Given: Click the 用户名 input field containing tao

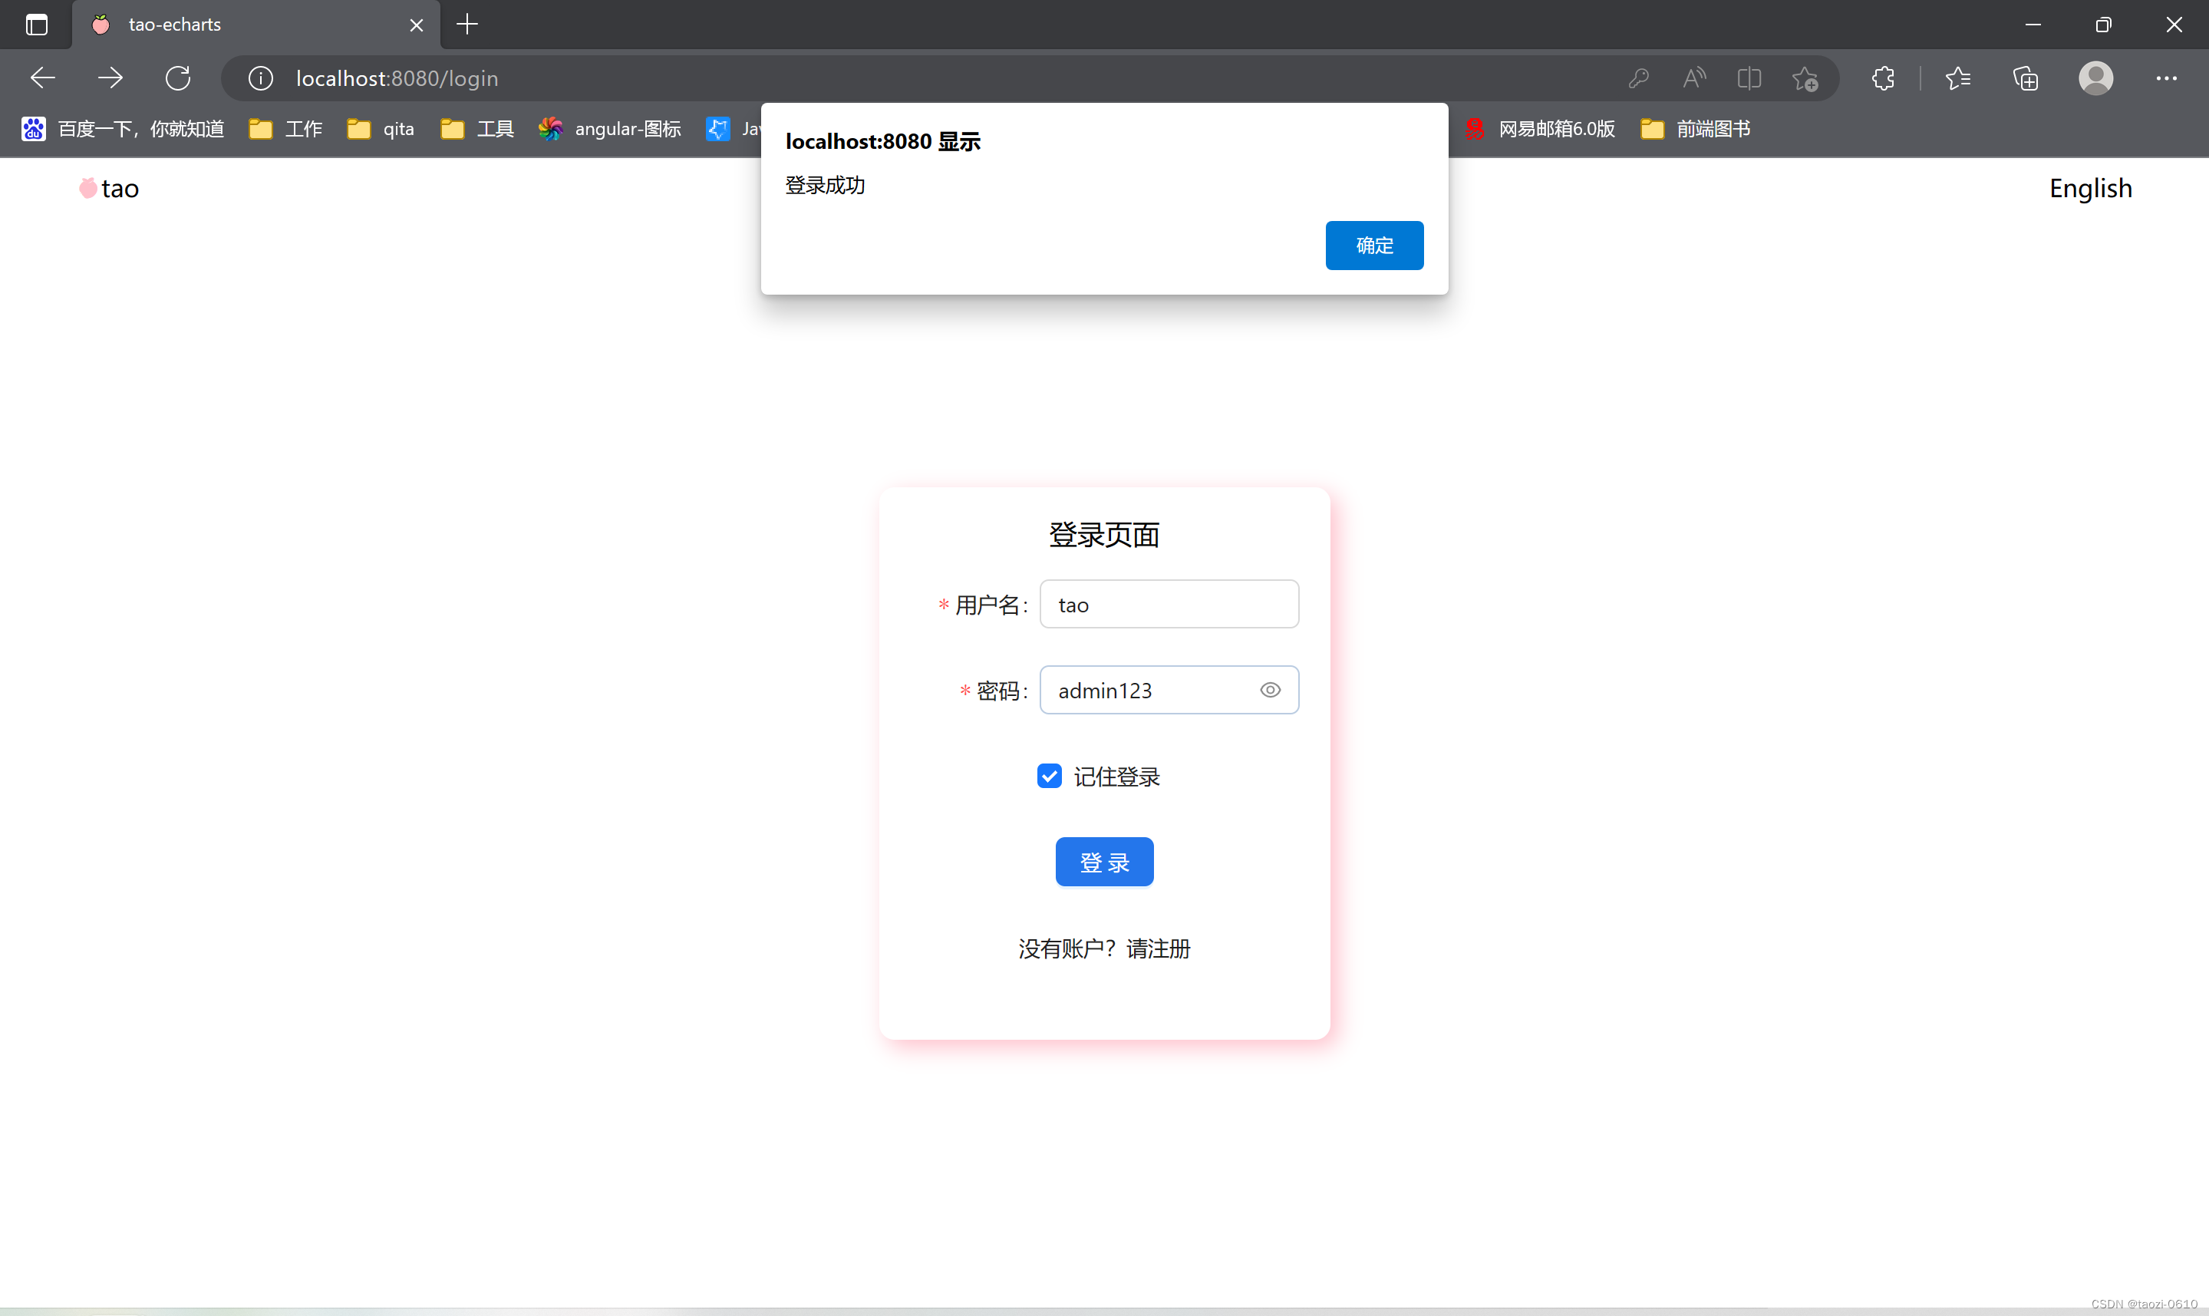Looking at the screenshot, I should [1169, 604].
